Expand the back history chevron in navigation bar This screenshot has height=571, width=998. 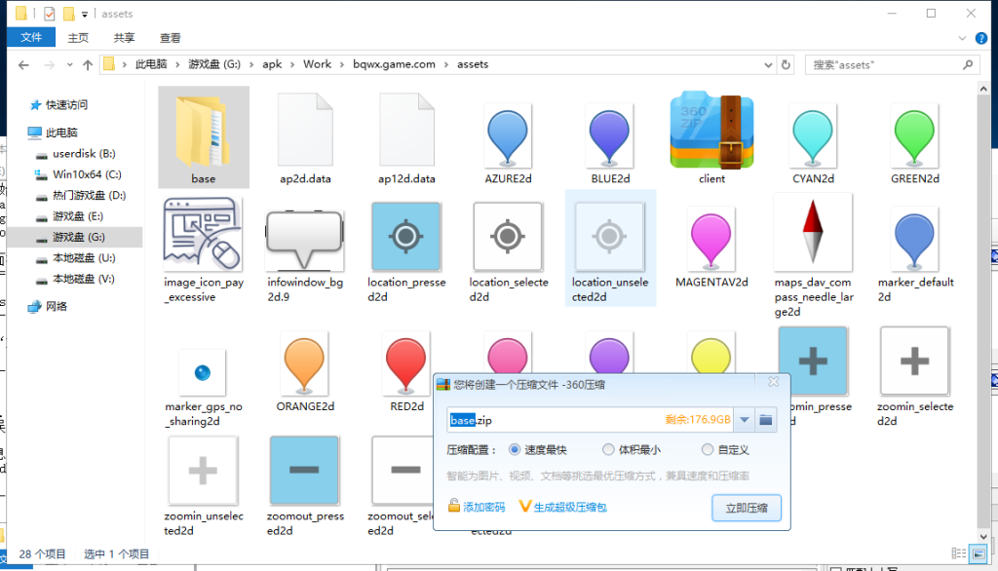[68, 63]
